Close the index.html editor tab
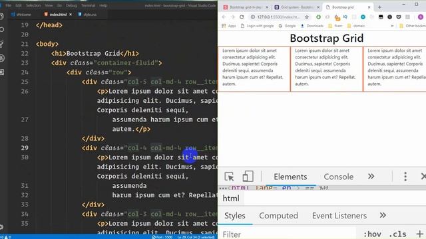The height and width of the screenshot is (239, 426). tap(71, 15)
